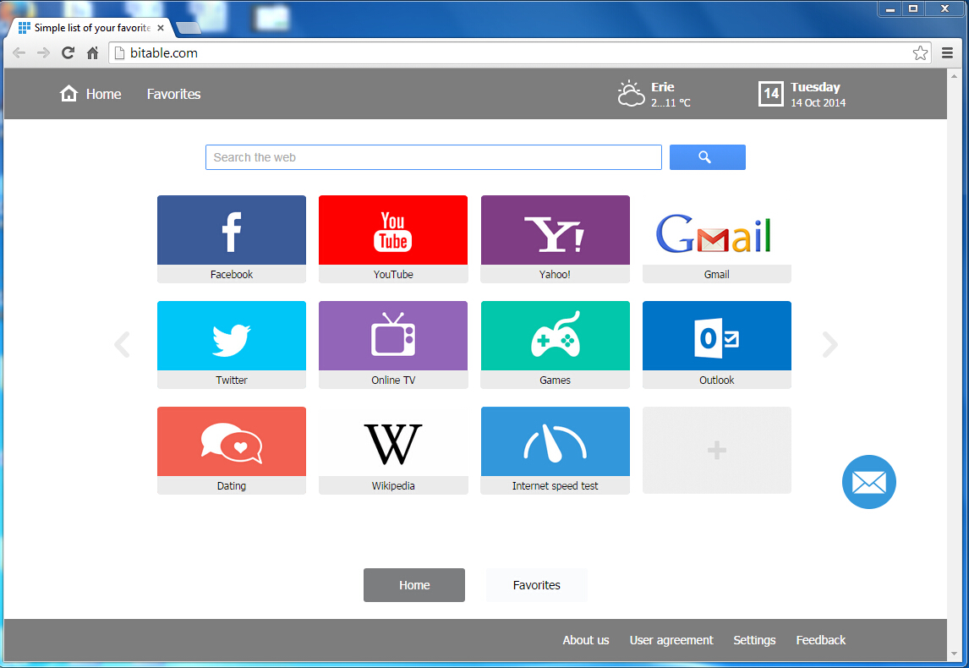The width and height of the screenshot is (969, 668).
Task: Open the Games tile
Action: click(555, 345)
